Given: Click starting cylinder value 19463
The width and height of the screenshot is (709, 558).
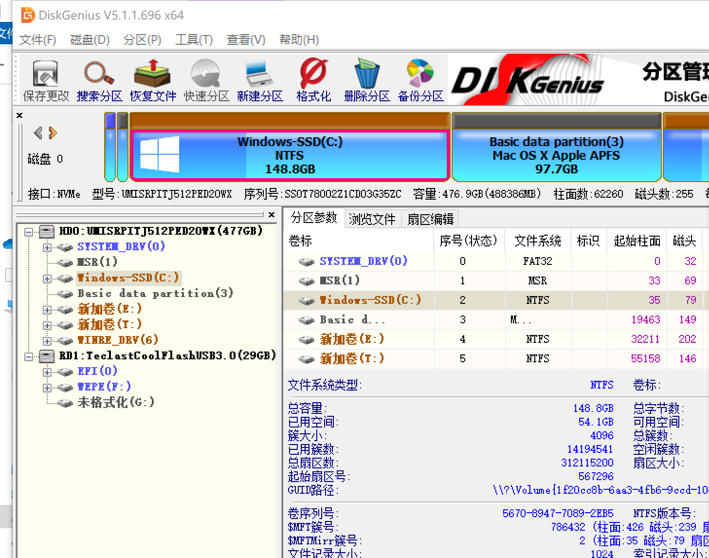Looking at the screenshot, I should [x=645, y=320].
